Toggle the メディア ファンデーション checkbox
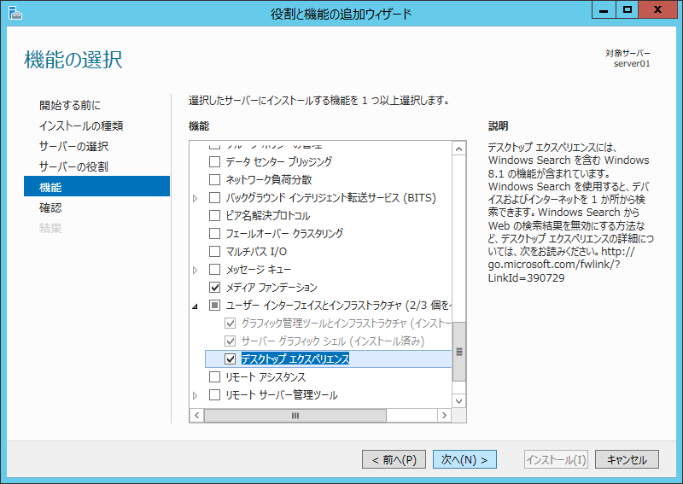683x484 pixels. point(215,288)
